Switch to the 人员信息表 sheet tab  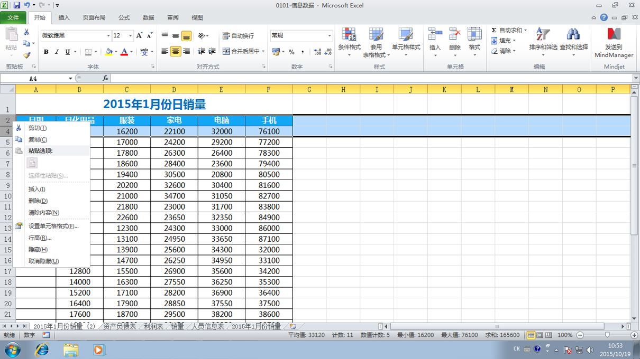(208, 327)
